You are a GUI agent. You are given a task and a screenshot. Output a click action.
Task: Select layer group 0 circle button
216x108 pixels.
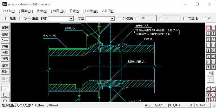[208, 89]
